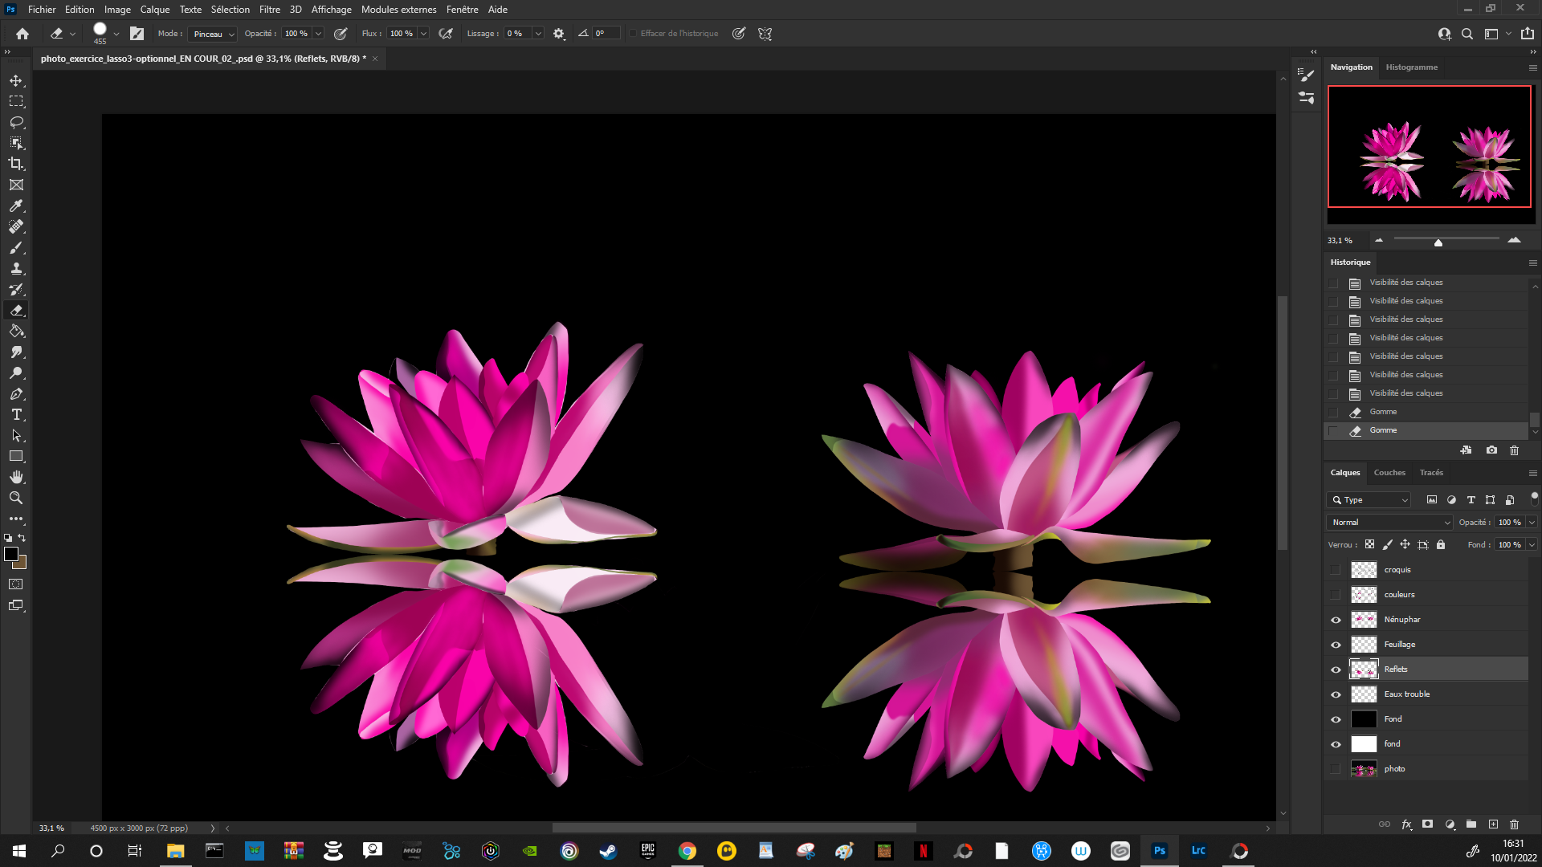This screenshot has height=867, width=1542.
Task: Add layer mask to Reflets
Action: tap(1427, 824)
